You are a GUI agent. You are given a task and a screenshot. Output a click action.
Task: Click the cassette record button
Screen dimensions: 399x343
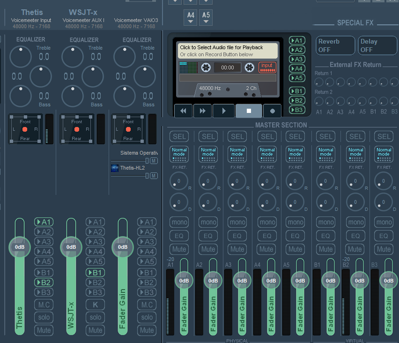(x=272, y=111)
